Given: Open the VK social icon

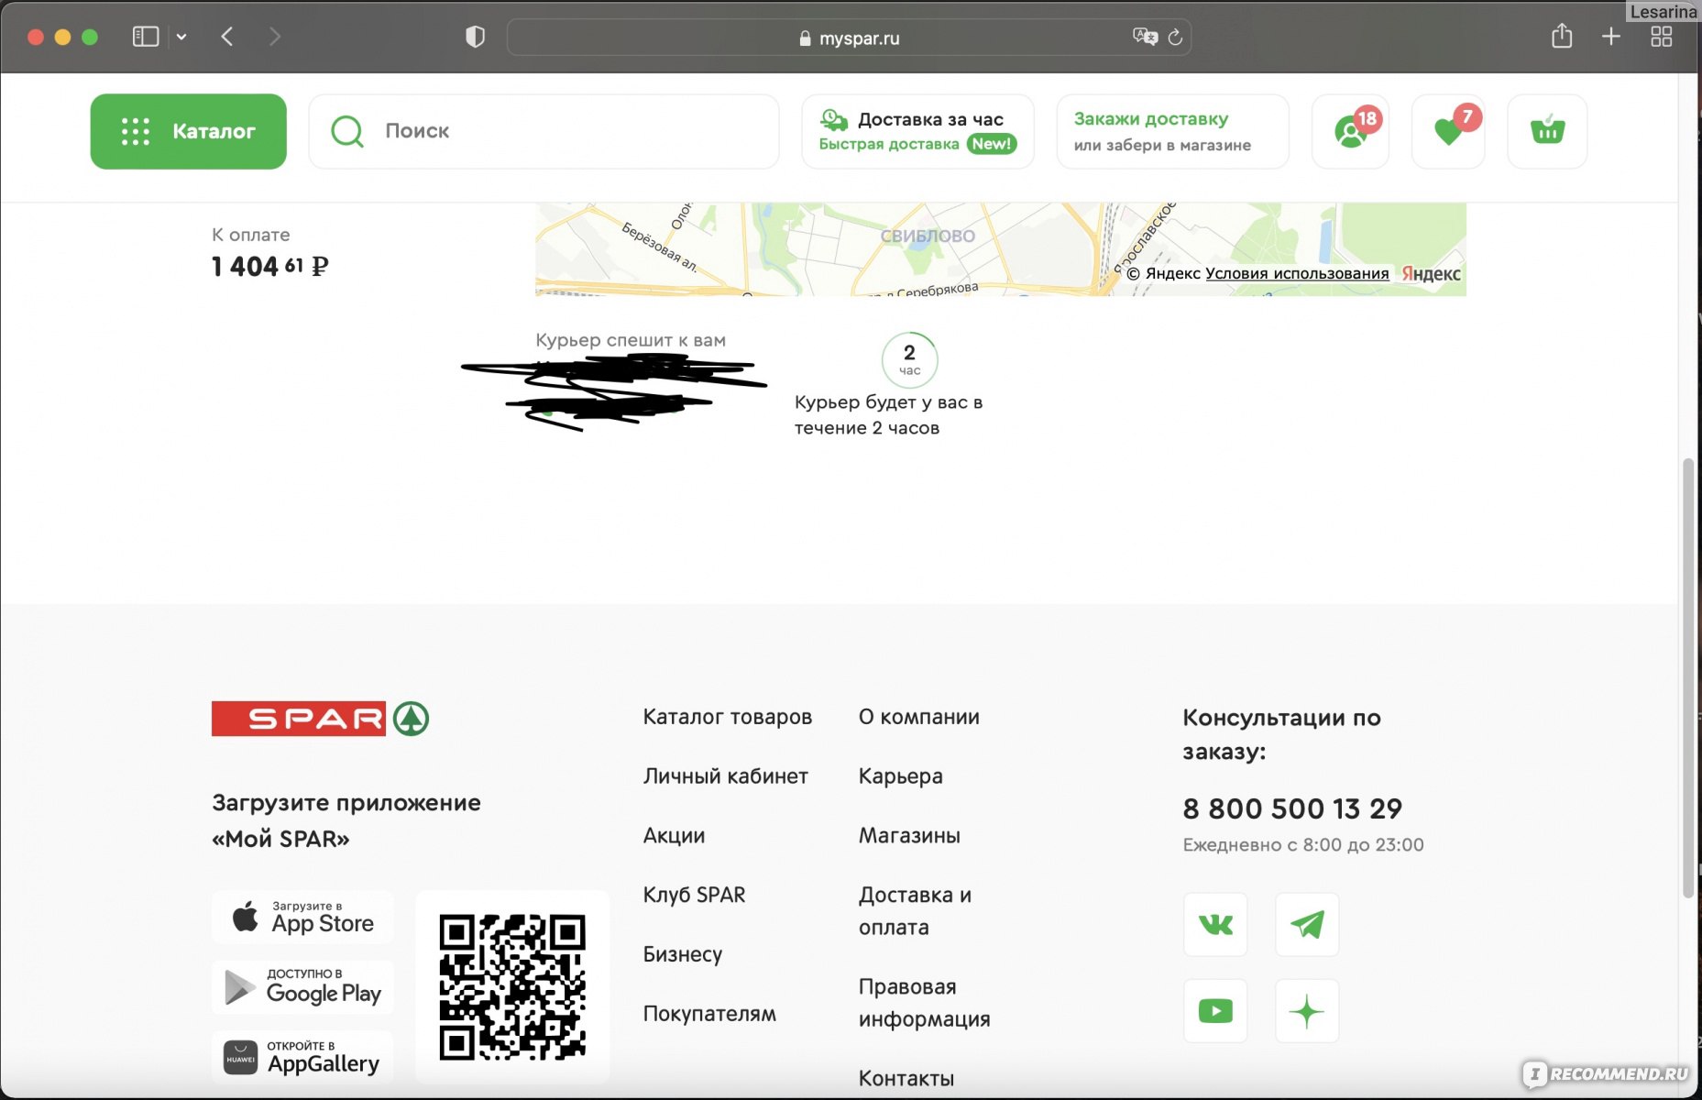Looking at the screenshot, I should [1215, 924].
